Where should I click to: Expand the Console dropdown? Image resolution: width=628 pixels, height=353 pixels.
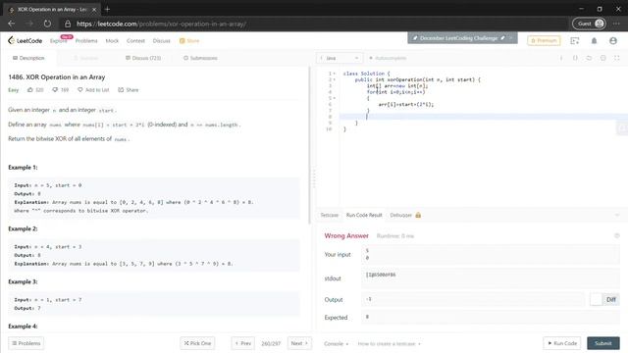tap(336, 344)
